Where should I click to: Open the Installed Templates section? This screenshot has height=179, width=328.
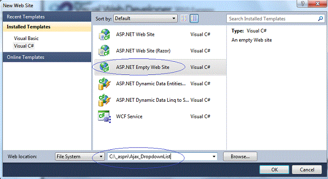47,27
